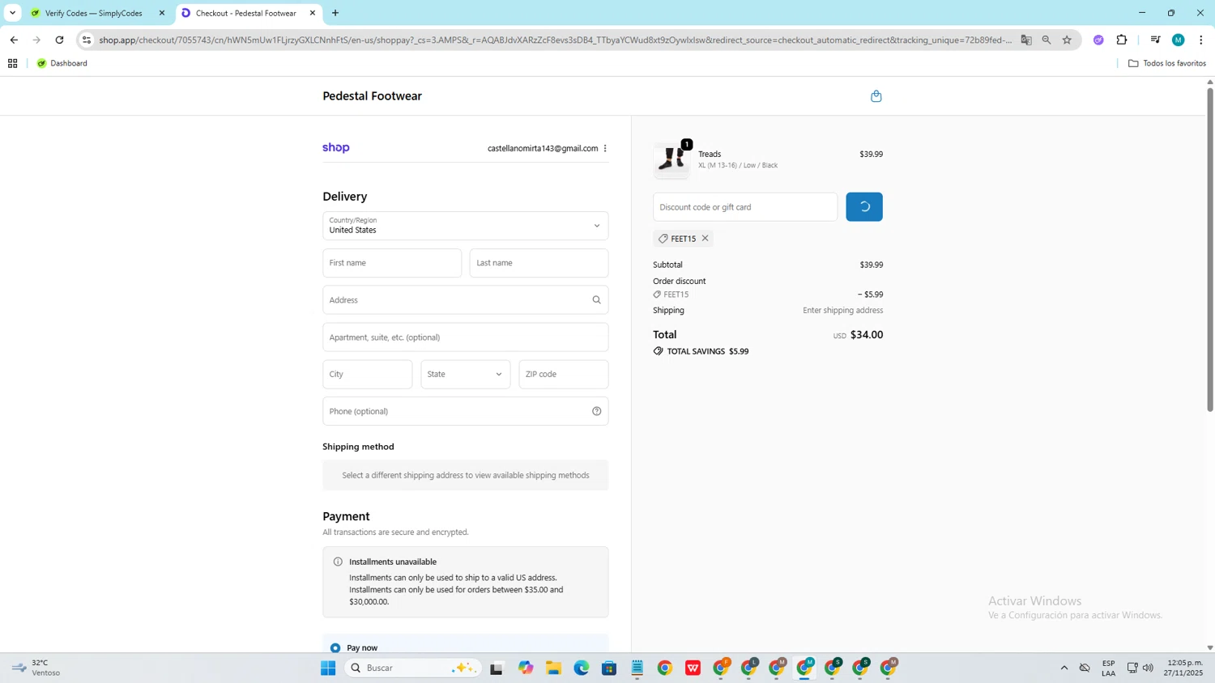Bookmark this page with star icon
This screenshot has height=683, width=1215.
coord(1067,40)
